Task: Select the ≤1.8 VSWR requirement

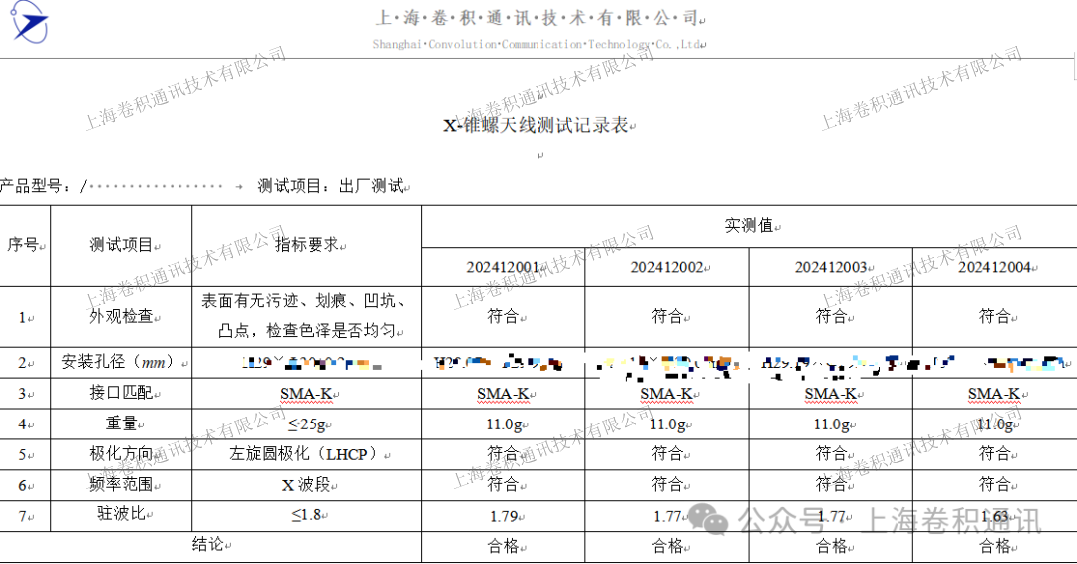Action: tap(307, 515)
